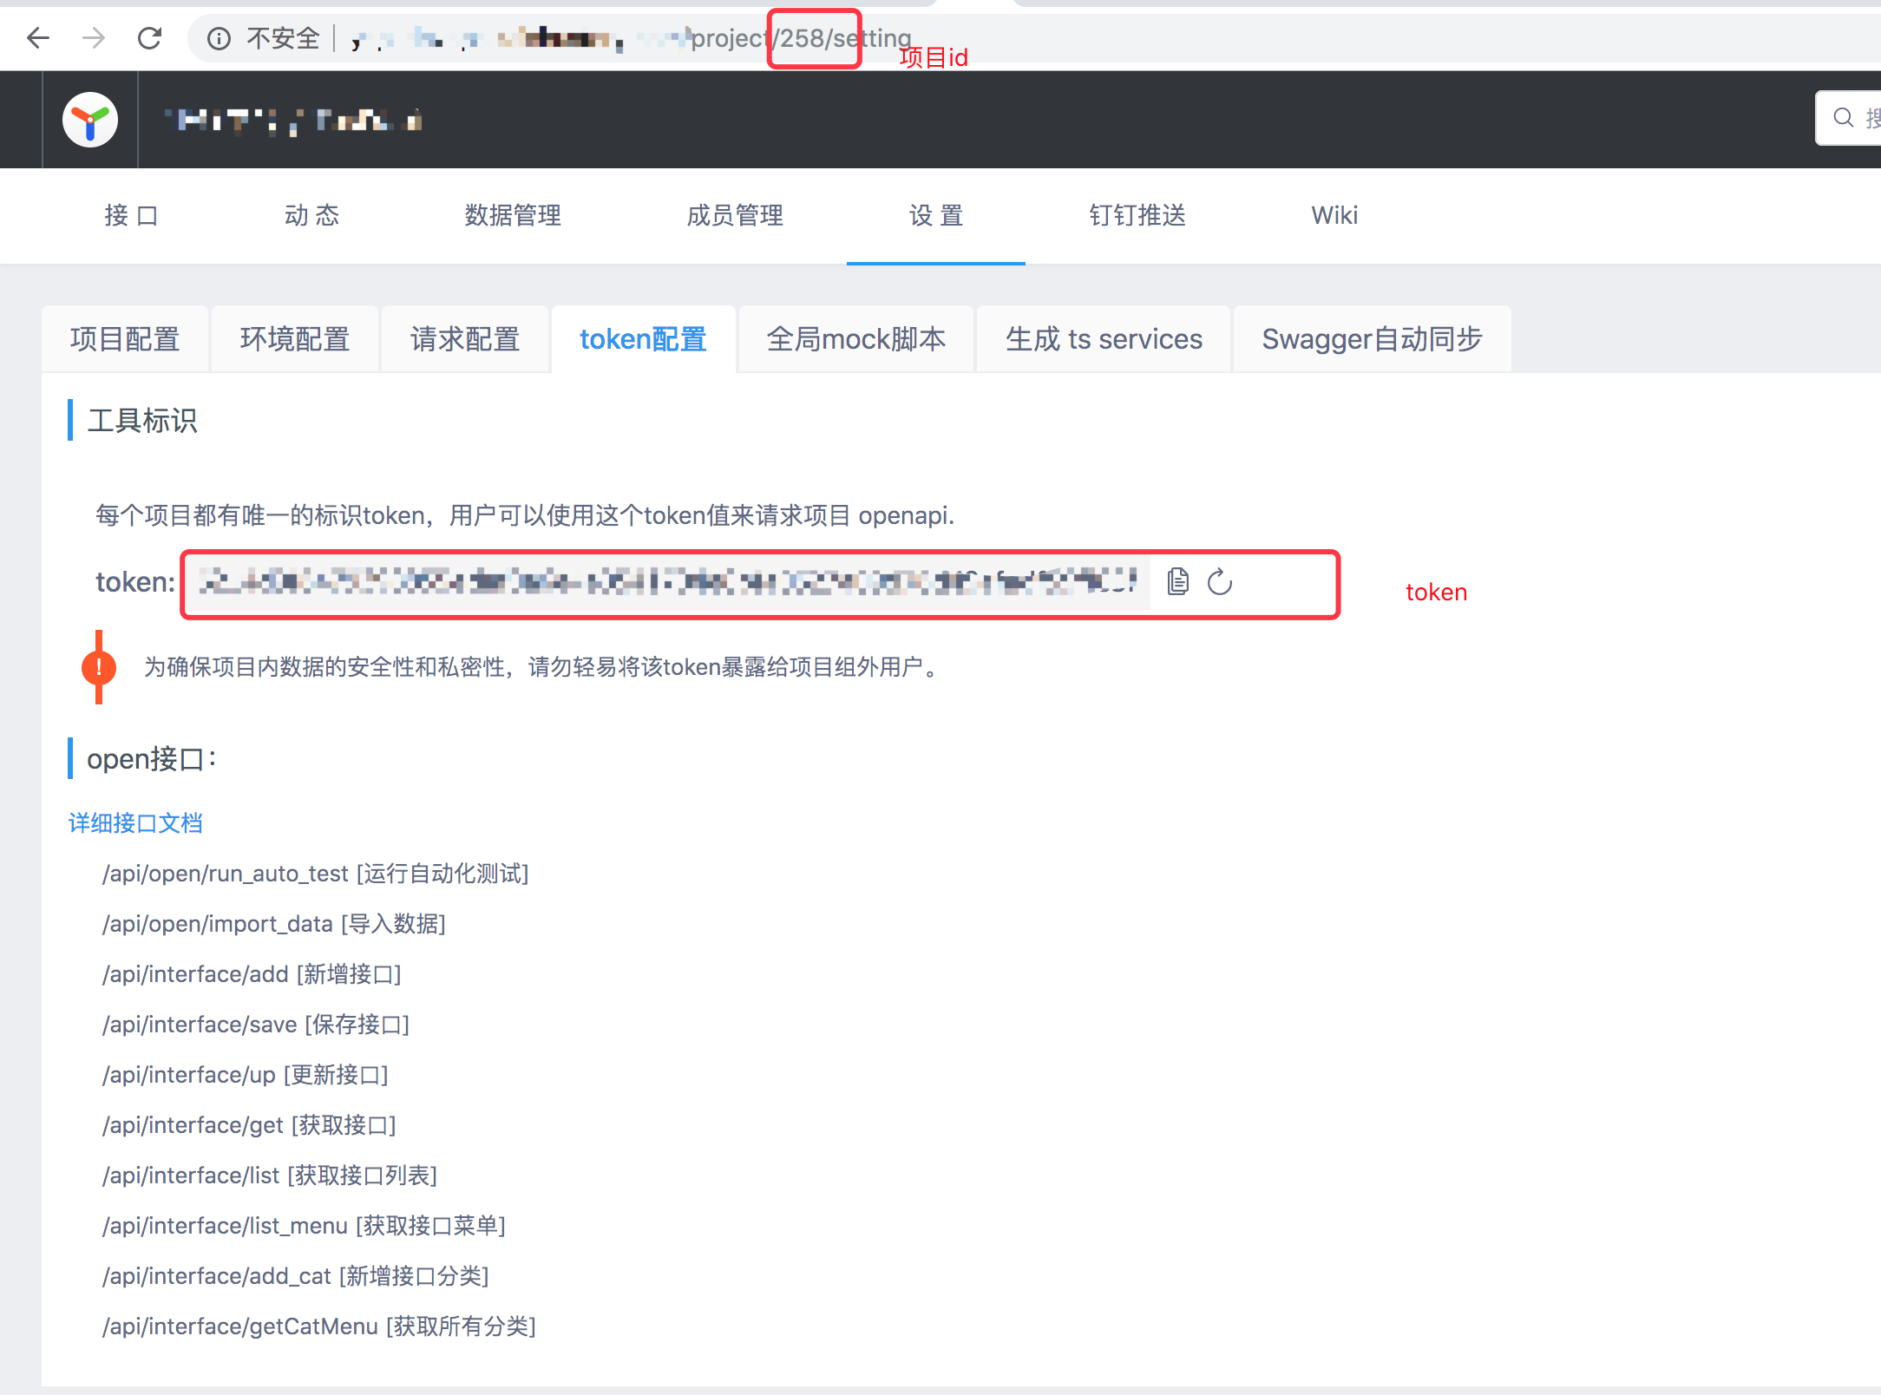Viewport: 1881px width, 1395px height.
Task: Open the 接口 main tab
Action: (131, 215)
